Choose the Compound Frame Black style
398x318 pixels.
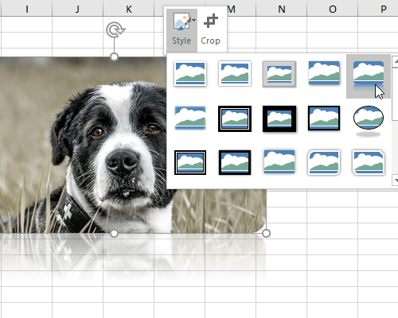point(190,162)
